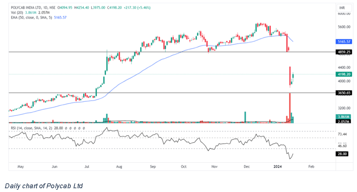Viewport: 357px width, 192px height.
Task: Click the green 4198.20 current price tag
Action: click(x=344, y=74)
